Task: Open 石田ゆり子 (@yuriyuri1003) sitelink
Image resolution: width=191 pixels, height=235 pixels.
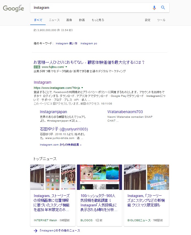Action: 64,129
